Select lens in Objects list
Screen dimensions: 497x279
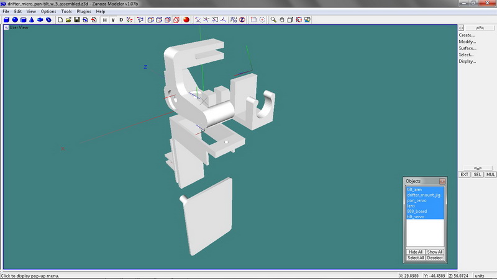(425, 206)
